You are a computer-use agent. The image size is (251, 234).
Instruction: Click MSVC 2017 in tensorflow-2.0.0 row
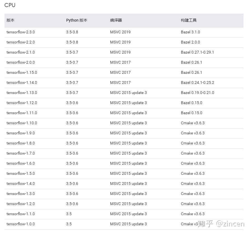pyautogui.click(x=120, y=63)
